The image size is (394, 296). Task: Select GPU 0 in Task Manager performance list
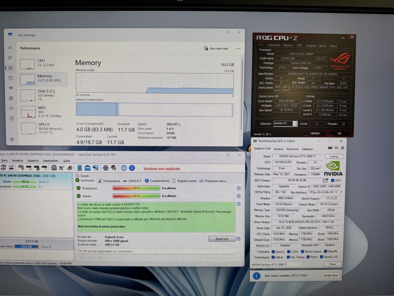click(x=44, y=128)
